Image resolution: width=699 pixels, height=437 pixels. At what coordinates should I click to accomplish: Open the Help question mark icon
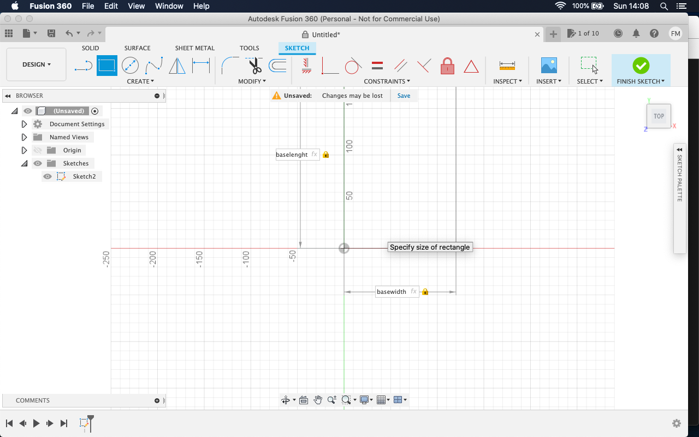(654, 33)
